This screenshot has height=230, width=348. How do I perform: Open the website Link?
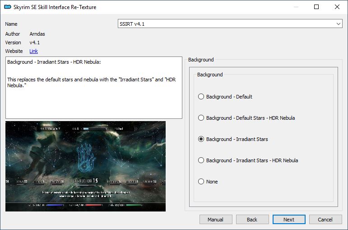point(33,51)
